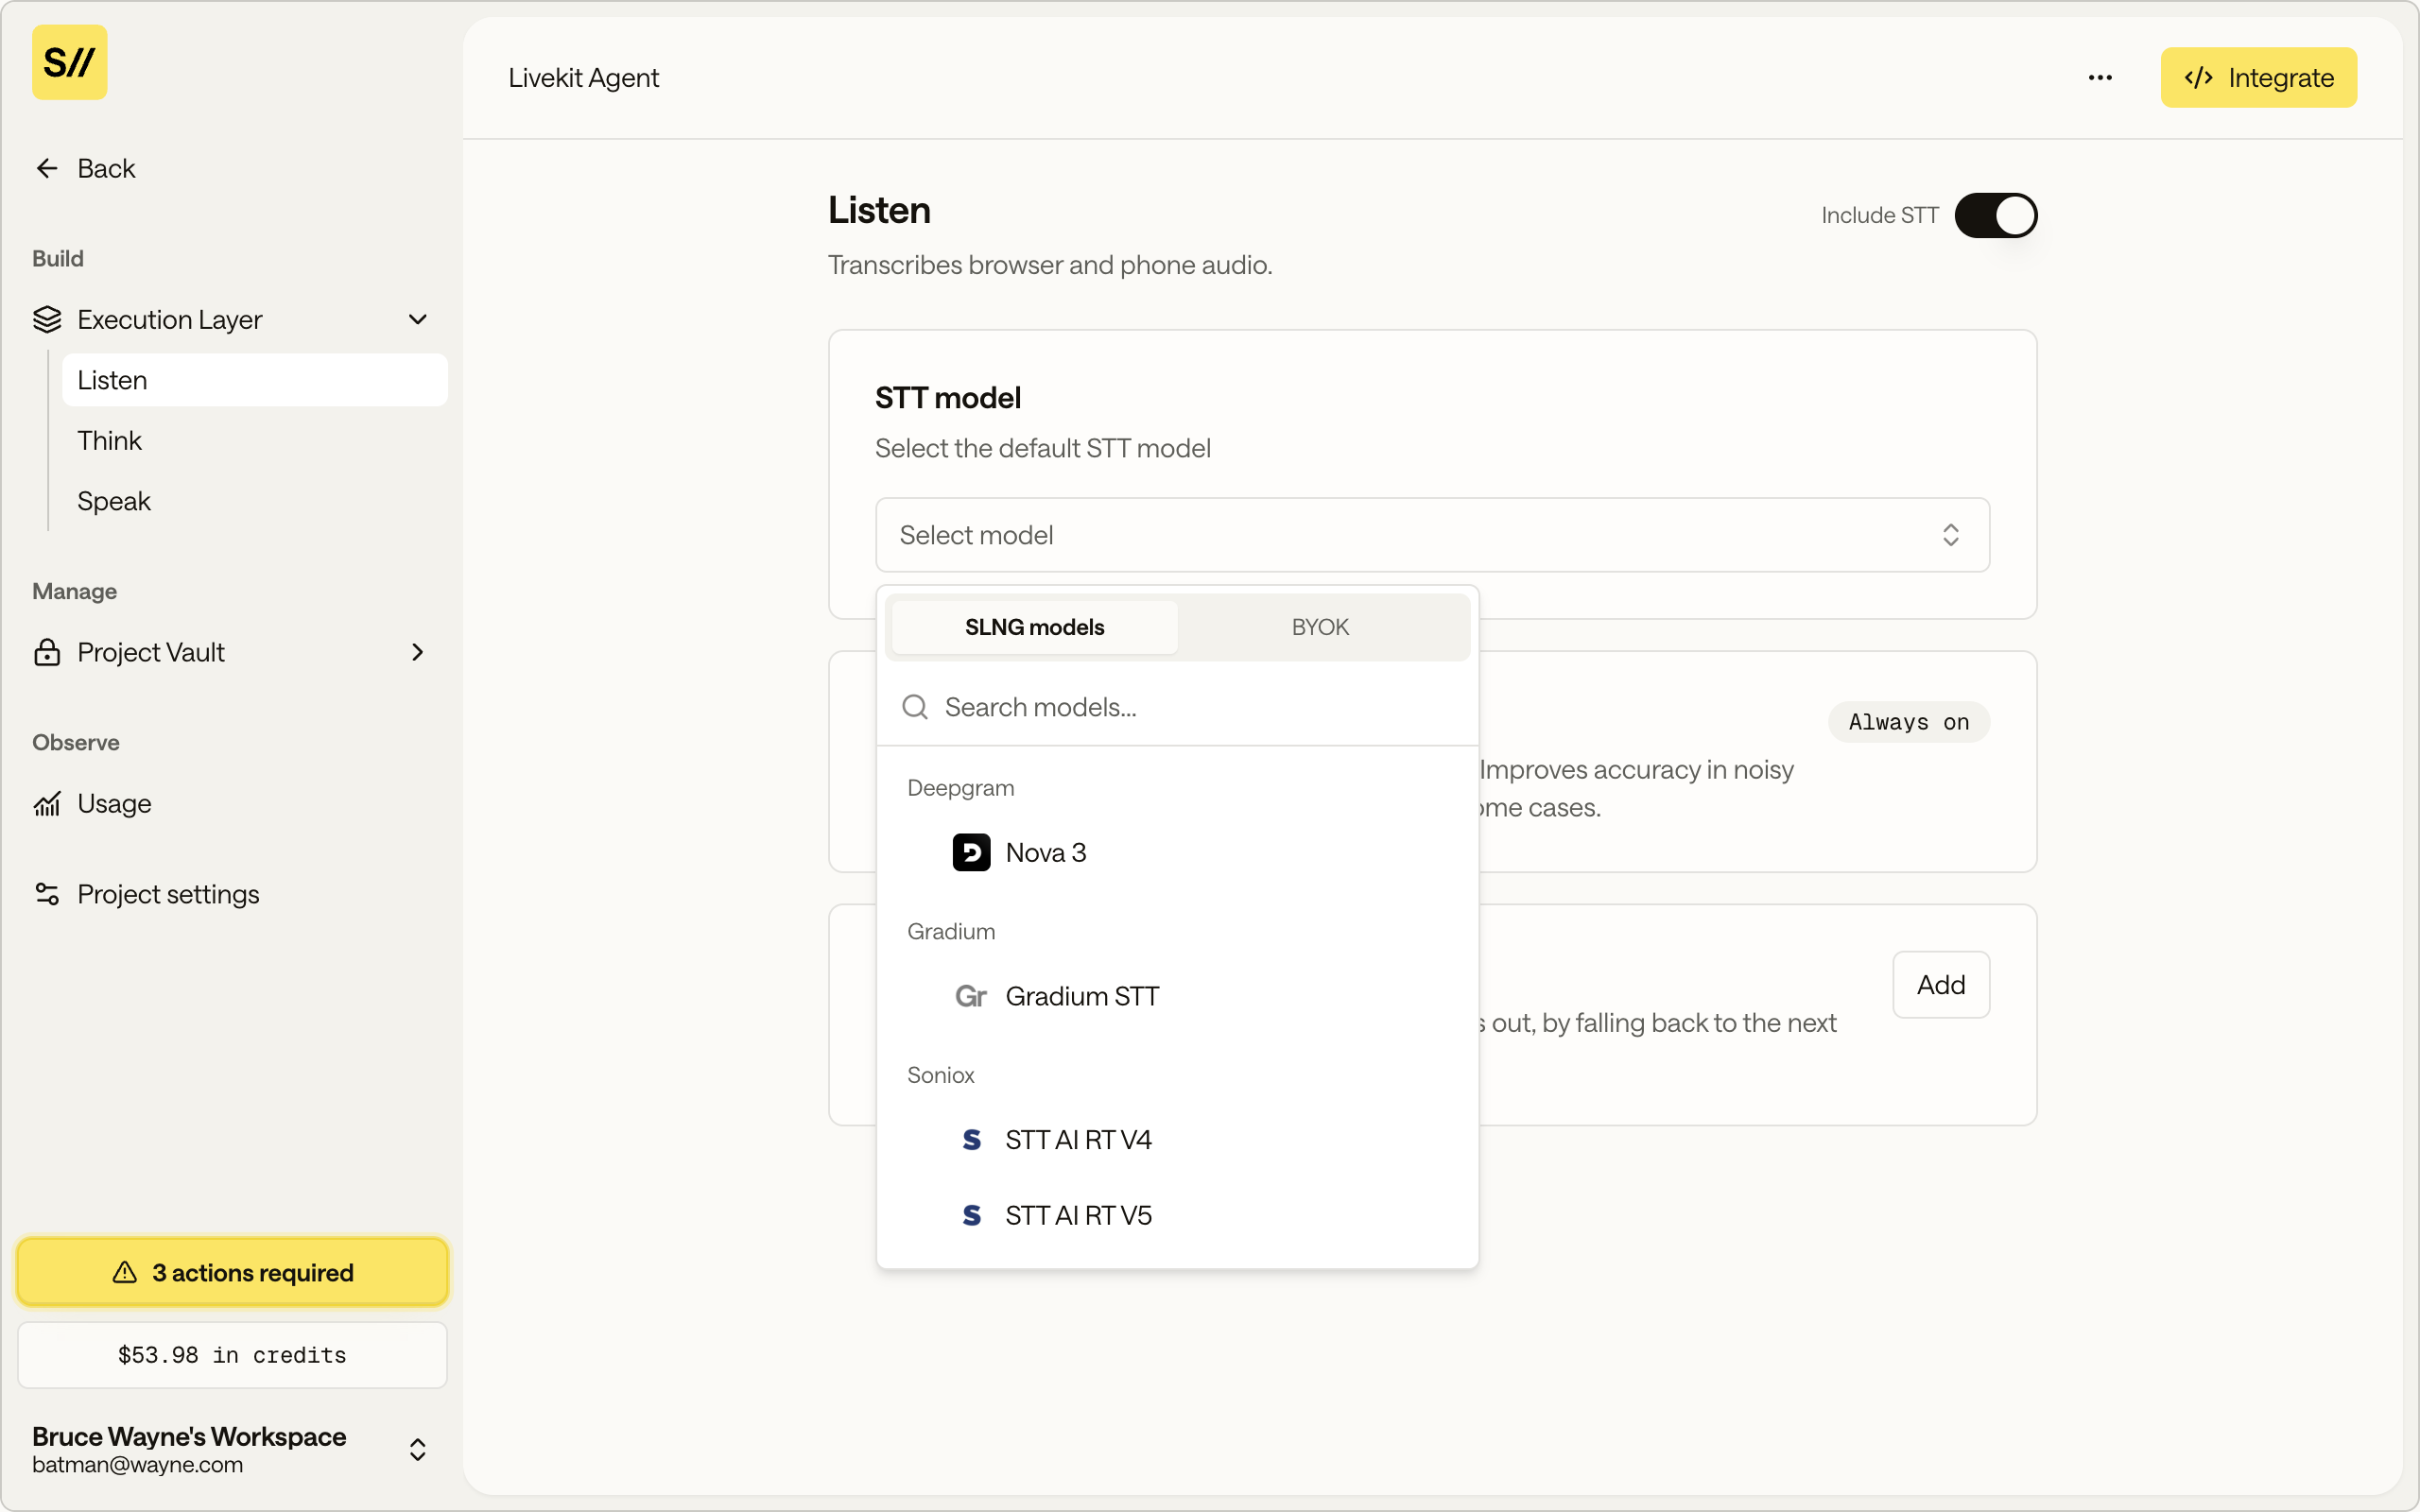The height and width of the screenshot is (1512, 2420).
Task: Click the Deepgram group heading
Action: coord(960,788)
